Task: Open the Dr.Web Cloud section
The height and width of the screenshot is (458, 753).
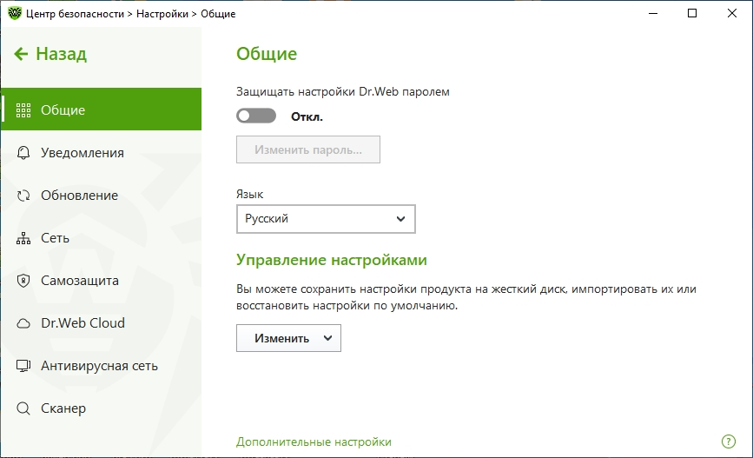Action: (101, 323)
